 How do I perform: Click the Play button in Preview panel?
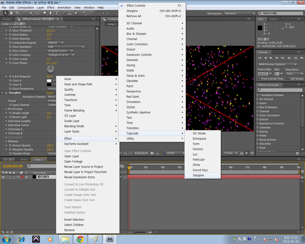pos(271,58)
